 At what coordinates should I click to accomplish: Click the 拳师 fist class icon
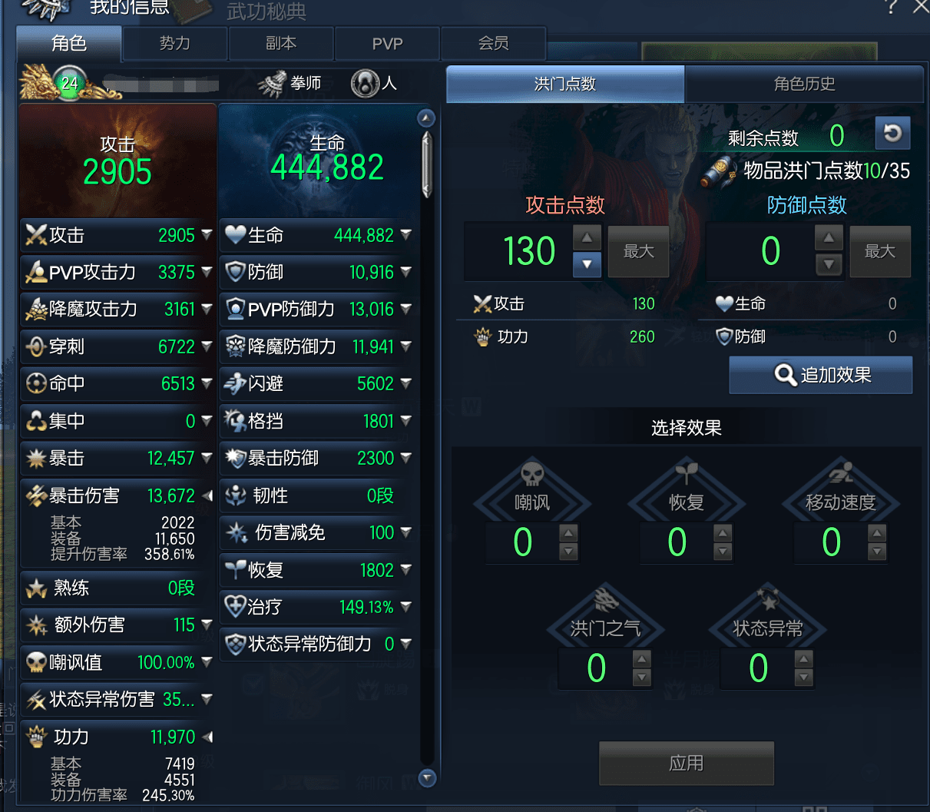[x=272, y=84]
